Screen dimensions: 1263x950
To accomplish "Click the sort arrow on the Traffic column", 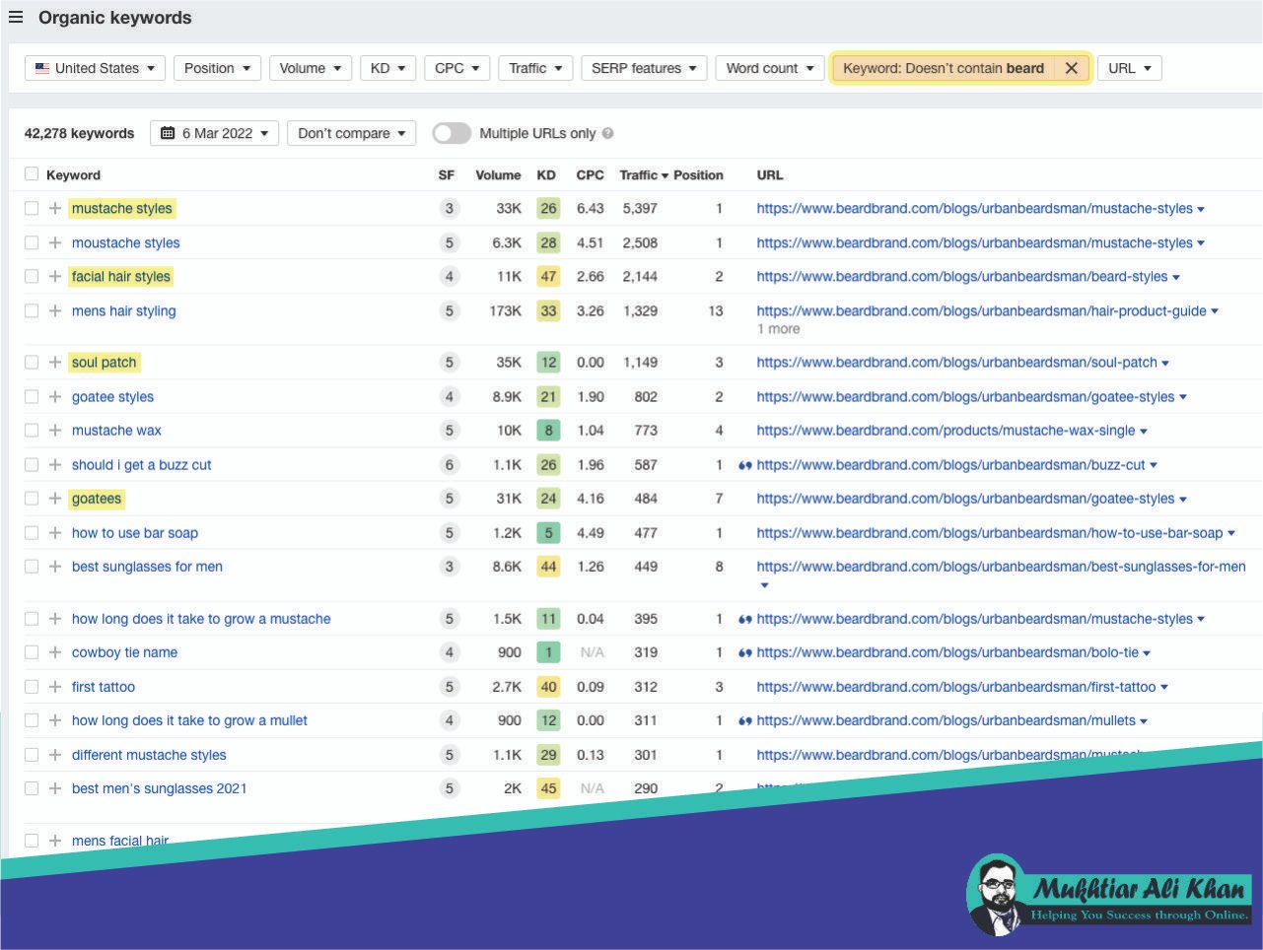I will click(666, 174).
